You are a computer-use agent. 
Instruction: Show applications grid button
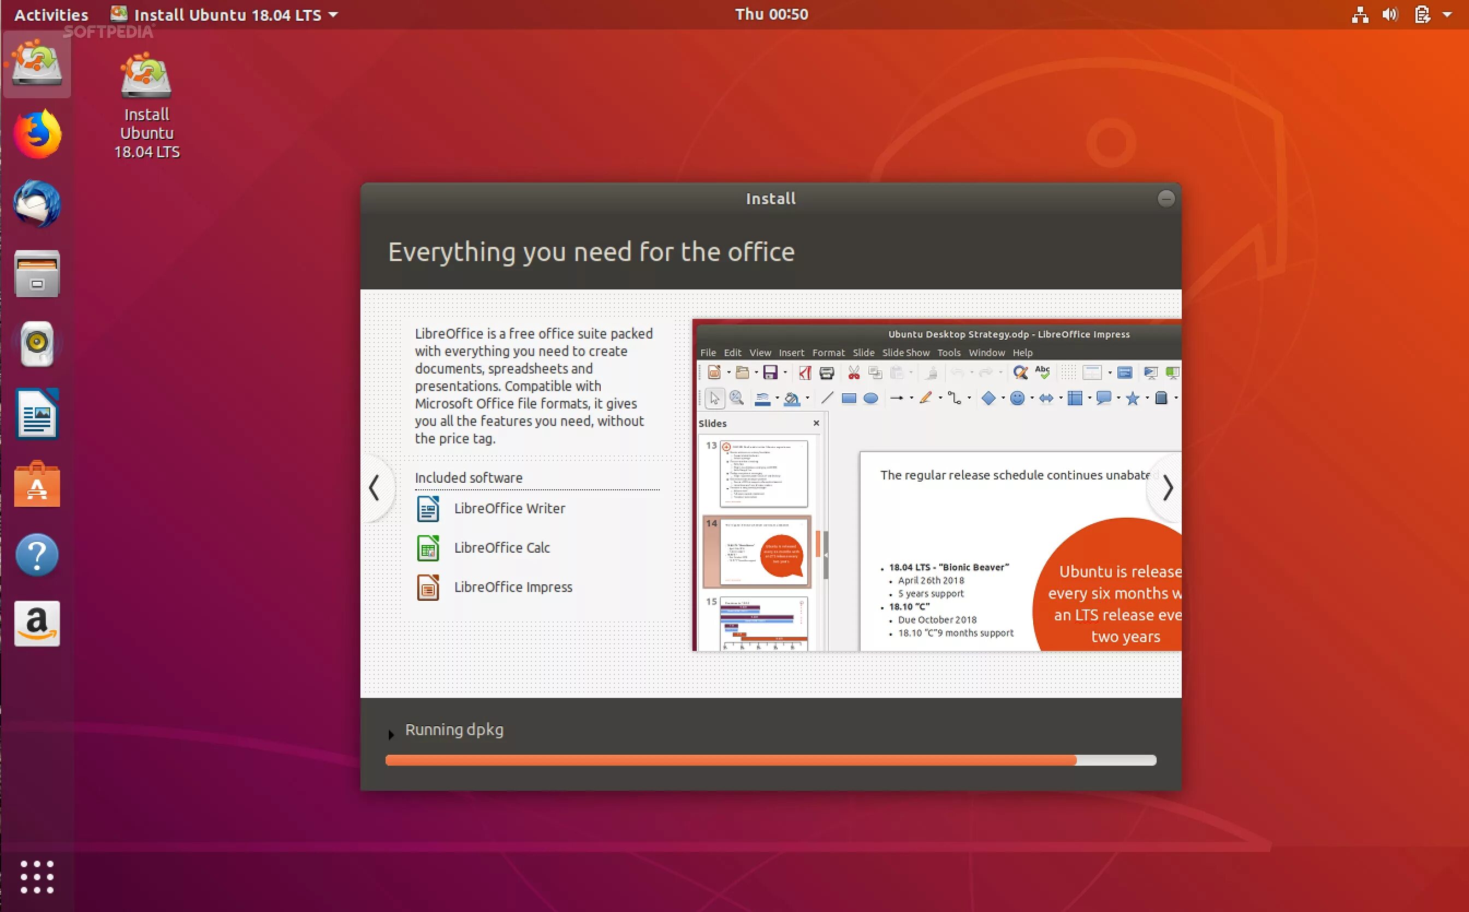point(37,877)
